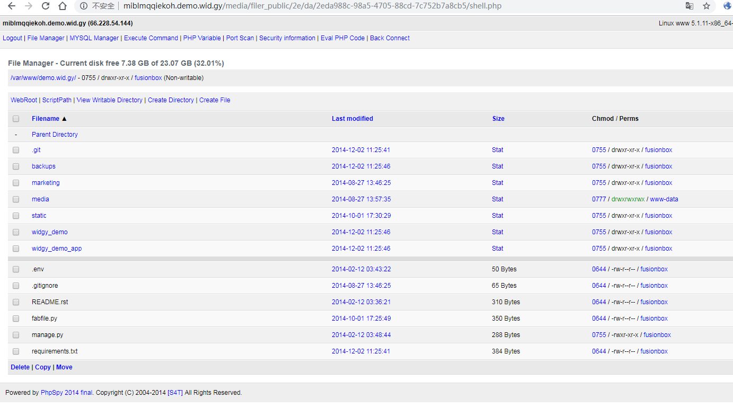Open the Create Directory link
This screenshot has width=733, height=407.
171,100
